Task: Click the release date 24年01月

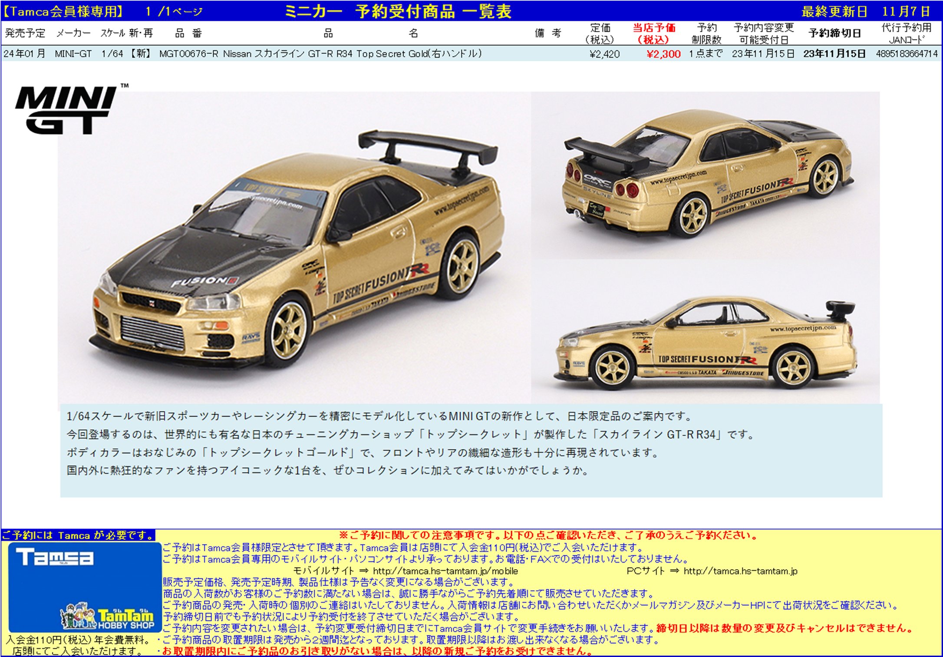Action: [24, 54]
